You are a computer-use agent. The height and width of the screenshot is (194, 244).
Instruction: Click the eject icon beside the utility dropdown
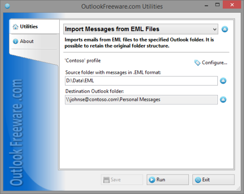coord(225,29)
